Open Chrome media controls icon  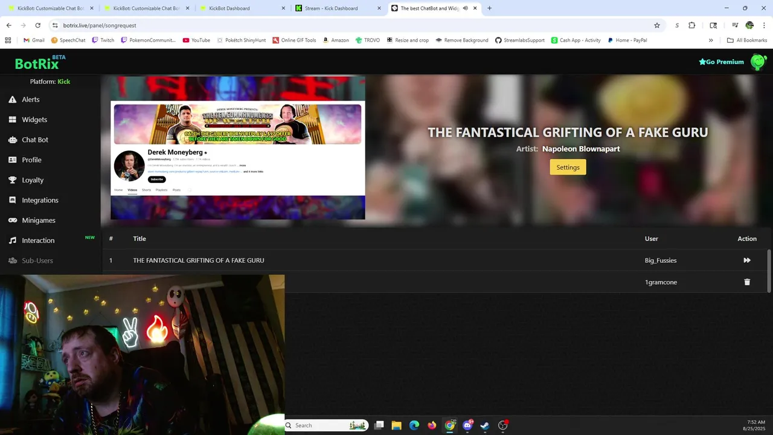[x=735, y=25]
